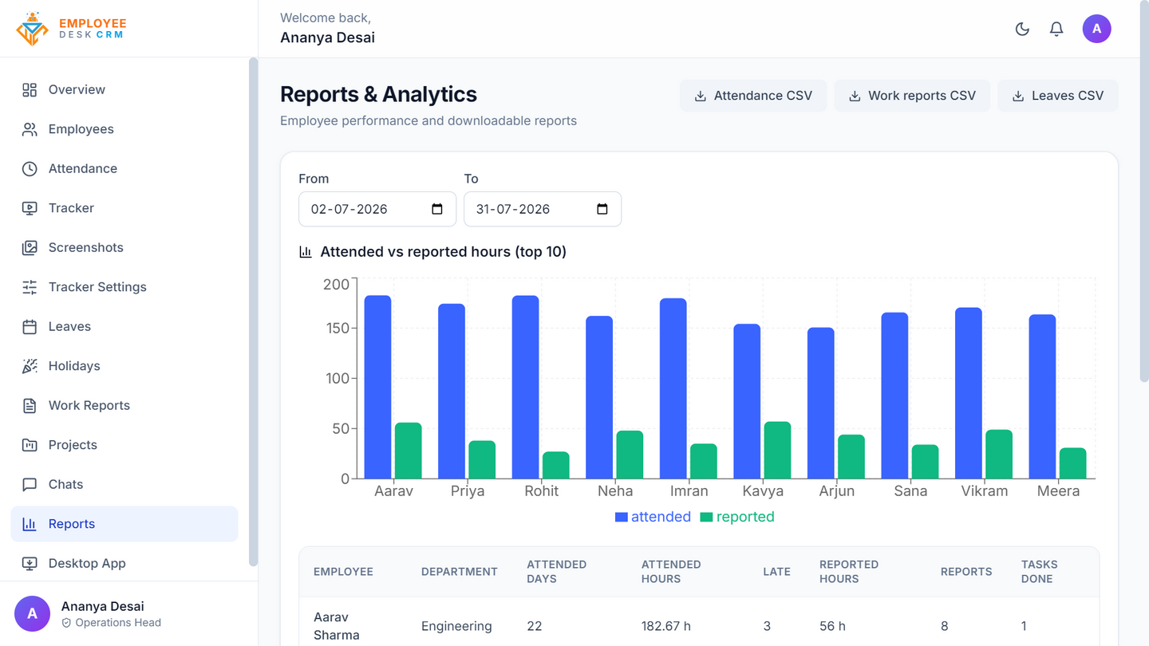
Task: Open the From date calendar picker icon
Action: (437, 209)
